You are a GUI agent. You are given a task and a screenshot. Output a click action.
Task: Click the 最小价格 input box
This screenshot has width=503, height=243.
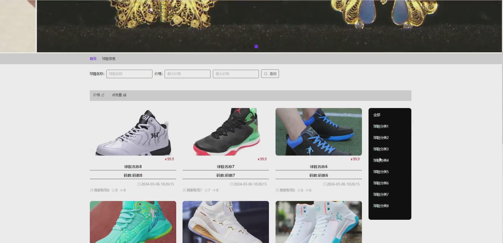coord(187,74)
